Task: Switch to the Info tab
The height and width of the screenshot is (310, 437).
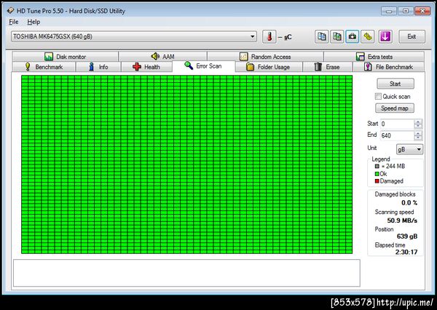Action: click(x=98, y=67)
